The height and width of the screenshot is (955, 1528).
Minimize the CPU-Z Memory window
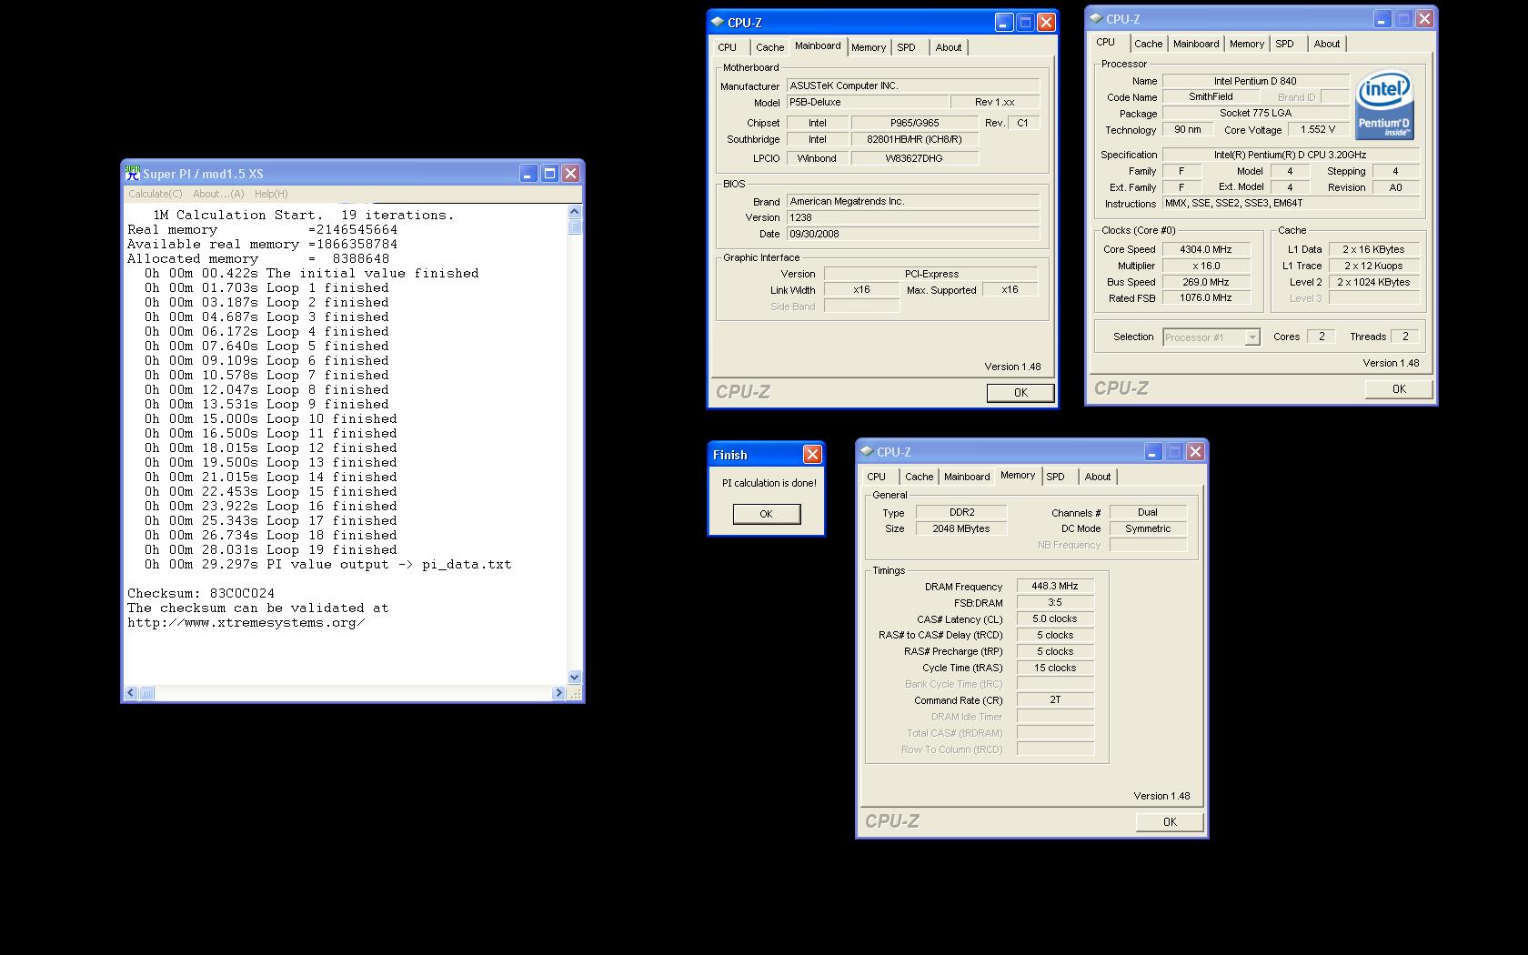[1153, 451]
